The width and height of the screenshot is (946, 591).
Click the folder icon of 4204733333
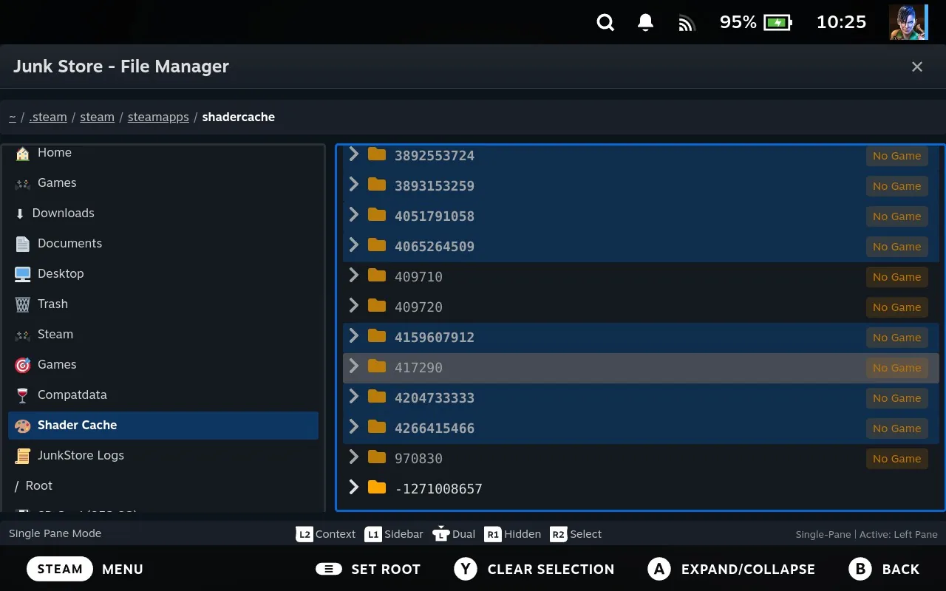377,397
